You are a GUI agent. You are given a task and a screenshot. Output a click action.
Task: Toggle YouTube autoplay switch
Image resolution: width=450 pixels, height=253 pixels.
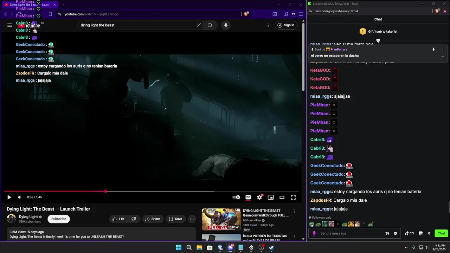(236, 197)
